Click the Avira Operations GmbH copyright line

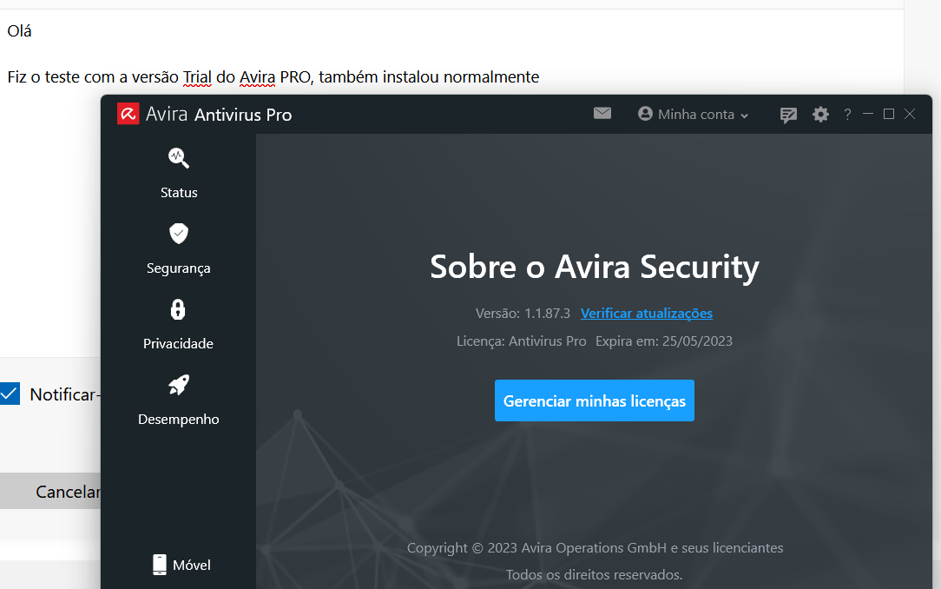595,547
